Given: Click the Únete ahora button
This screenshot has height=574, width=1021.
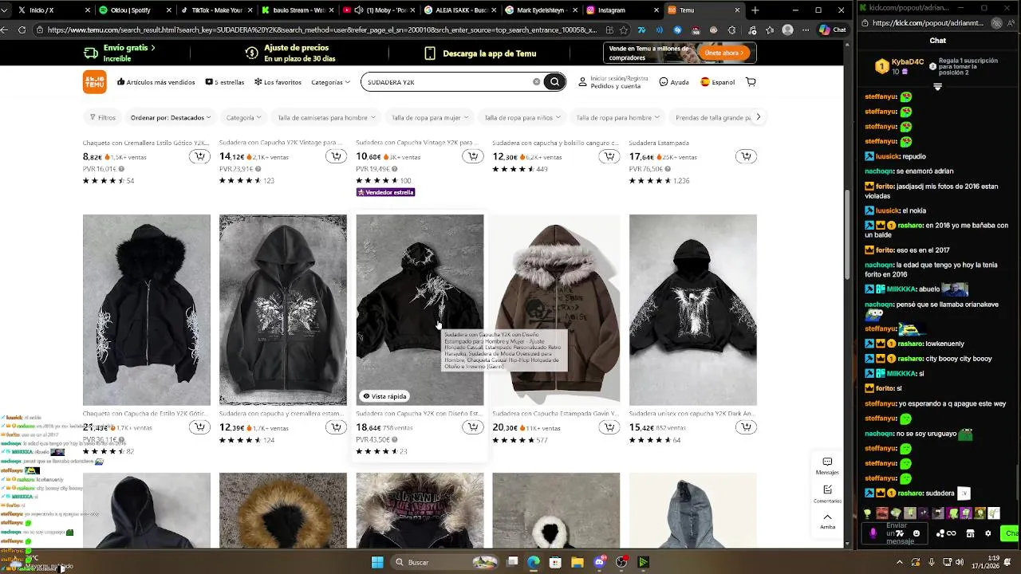Looking at the screenshot, I should [x=725, y=53].
